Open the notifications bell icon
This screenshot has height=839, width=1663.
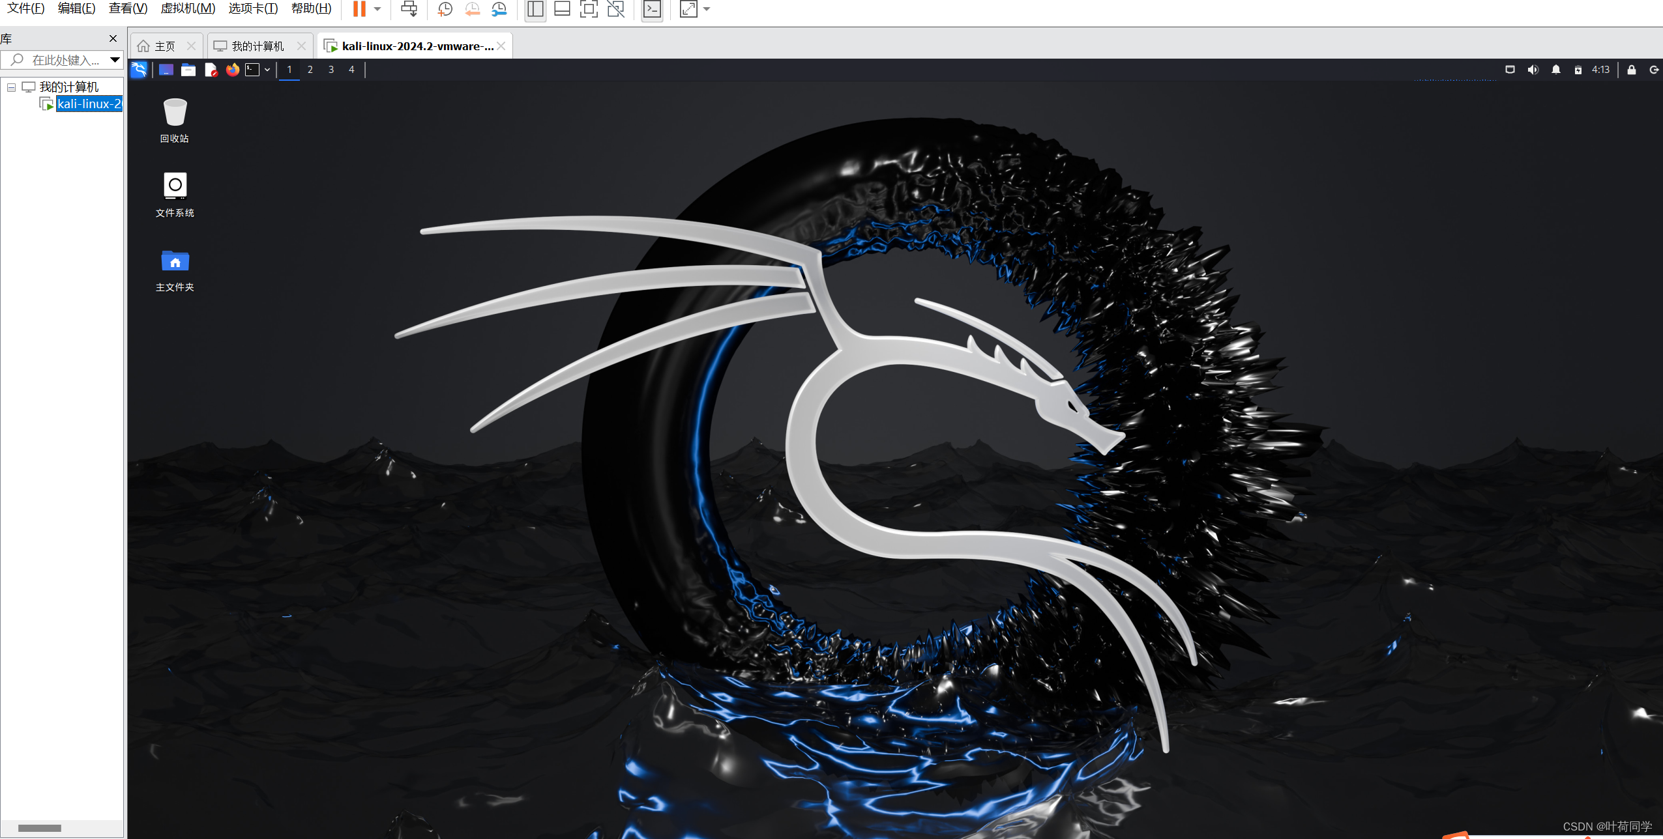click(x=1556, y=70)
